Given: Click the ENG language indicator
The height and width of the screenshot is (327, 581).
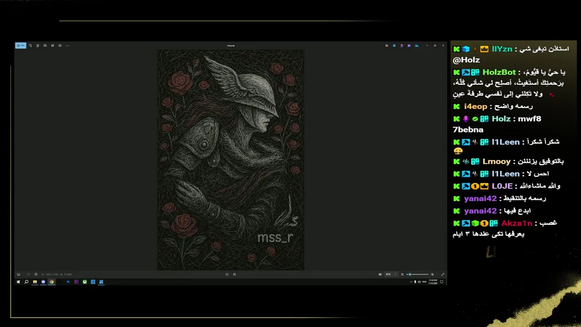Looking at the screenshot, I should [x=424, y=282].
